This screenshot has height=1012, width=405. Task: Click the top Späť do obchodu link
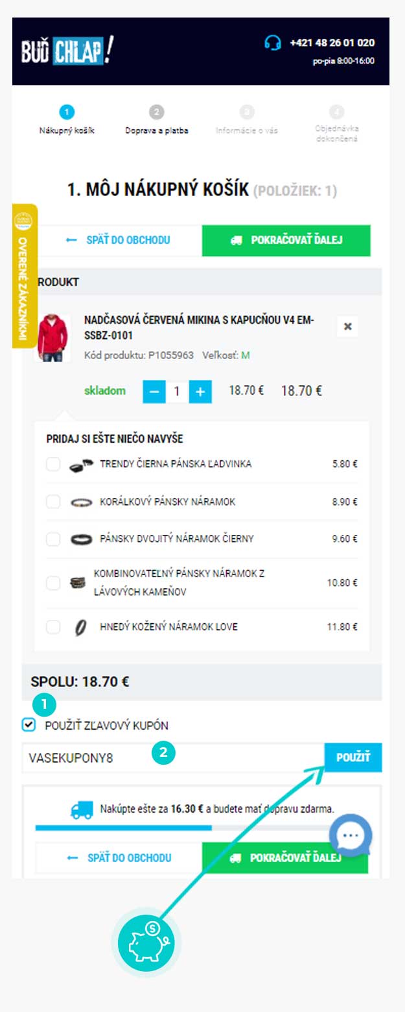[x=119, y=240]
